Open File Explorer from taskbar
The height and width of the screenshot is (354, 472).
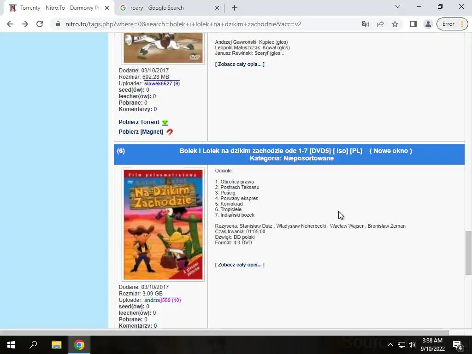pyautogui.click(x=56, y=345)
